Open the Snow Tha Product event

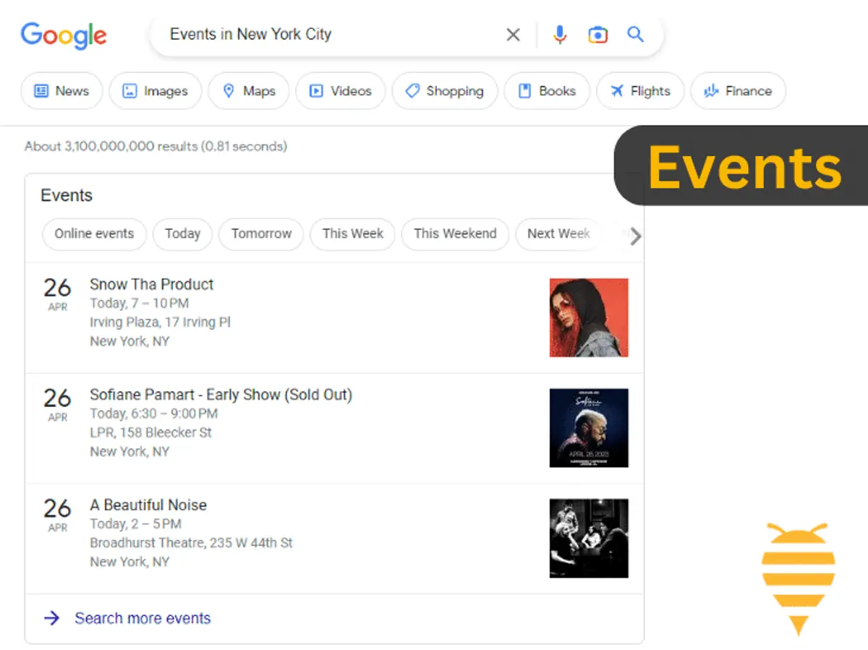click(x=152, y=284)
